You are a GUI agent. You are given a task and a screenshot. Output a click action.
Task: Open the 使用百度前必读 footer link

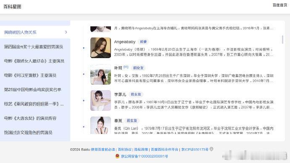pyautogui.click(x=103, y=150)
